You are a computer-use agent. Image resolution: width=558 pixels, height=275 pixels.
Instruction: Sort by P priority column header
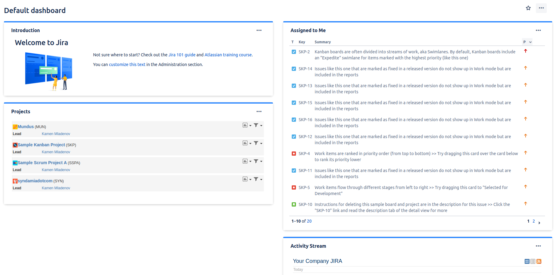(527, 42)
